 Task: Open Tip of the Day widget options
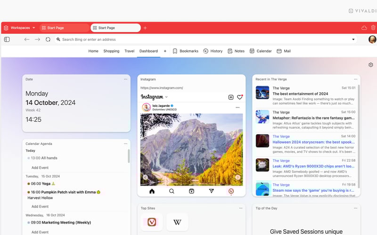click(356, 208)
